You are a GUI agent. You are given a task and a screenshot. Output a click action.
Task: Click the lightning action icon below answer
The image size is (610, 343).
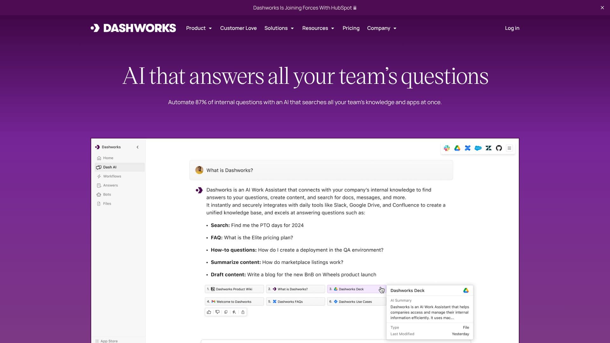234,312
